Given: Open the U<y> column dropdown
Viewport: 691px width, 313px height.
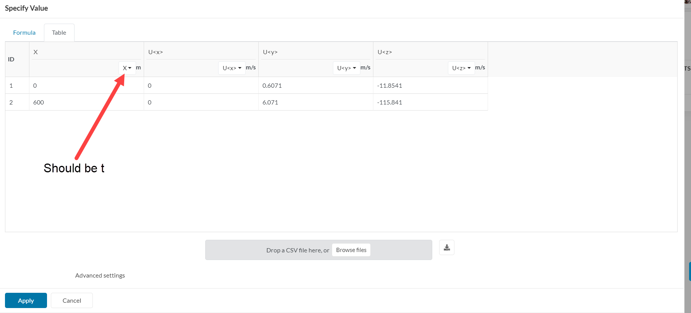Looking at the screenshot, I should [346, 68].
